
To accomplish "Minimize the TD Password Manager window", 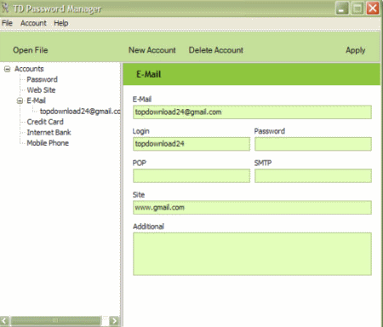I will click(342, 9).
